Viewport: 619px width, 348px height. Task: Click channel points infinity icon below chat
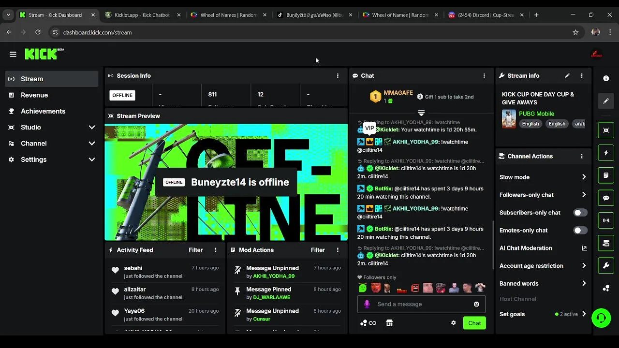[368, 323]
